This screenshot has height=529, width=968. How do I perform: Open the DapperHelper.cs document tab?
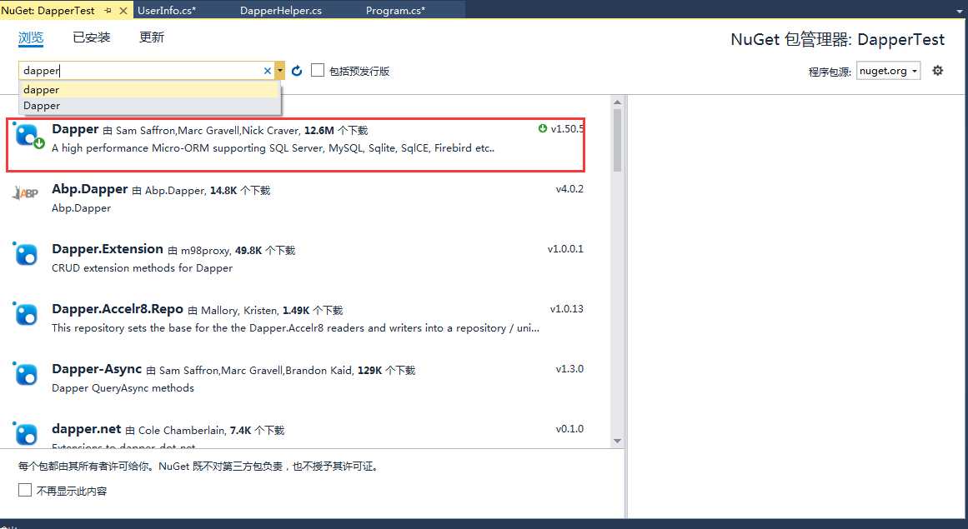[281, 11]
